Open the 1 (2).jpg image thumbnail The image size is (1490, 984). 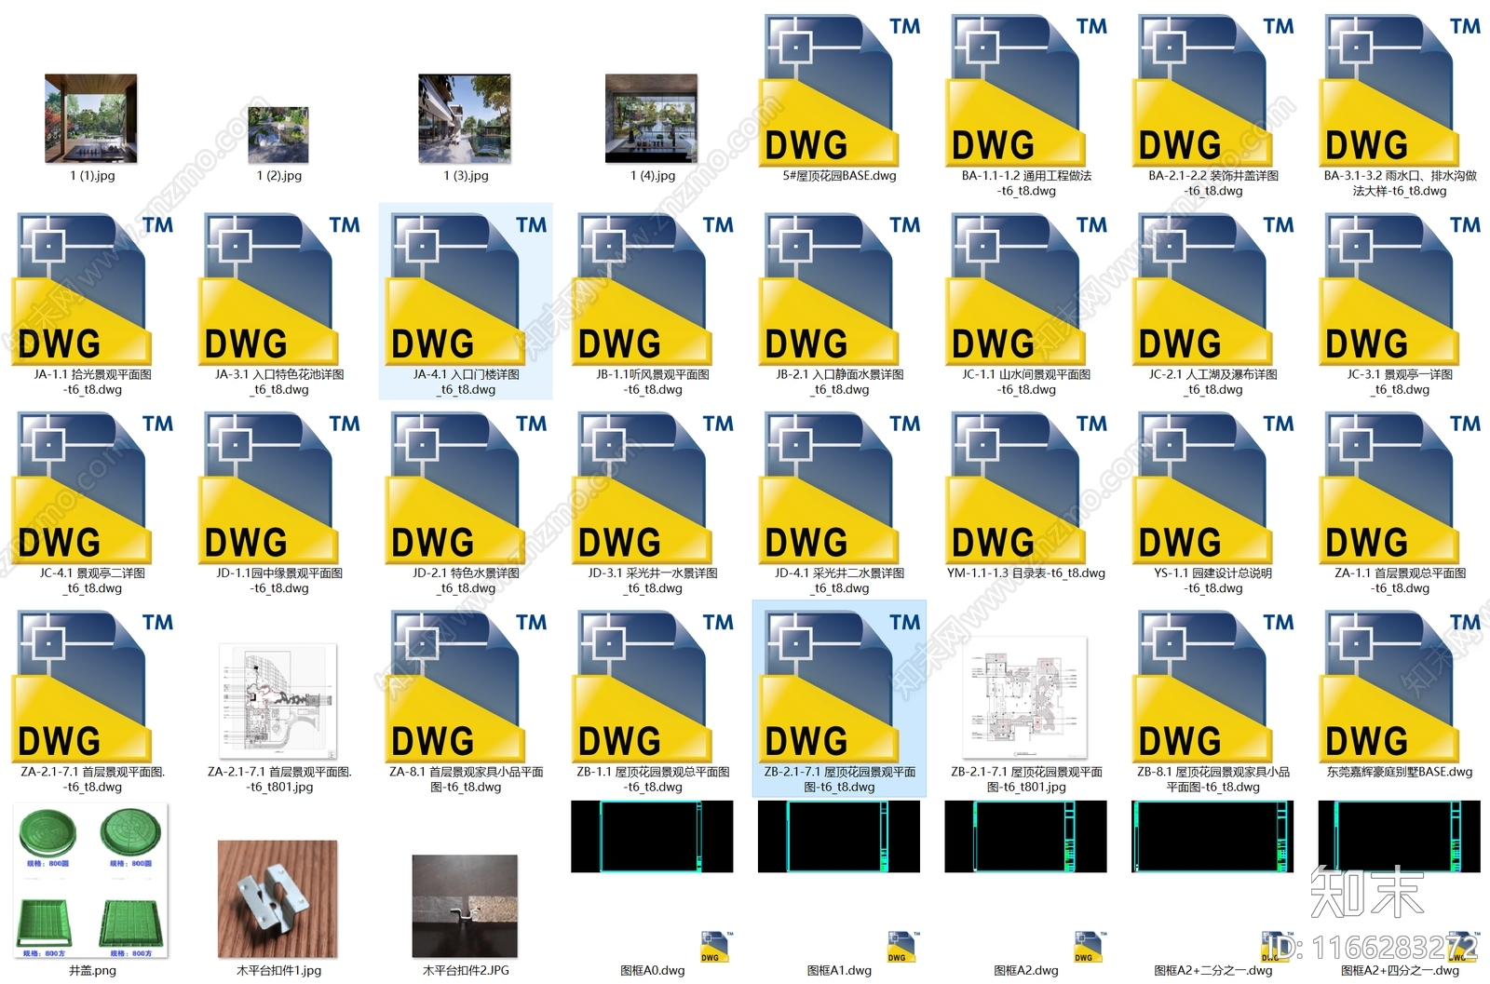(x=278, y=134)
